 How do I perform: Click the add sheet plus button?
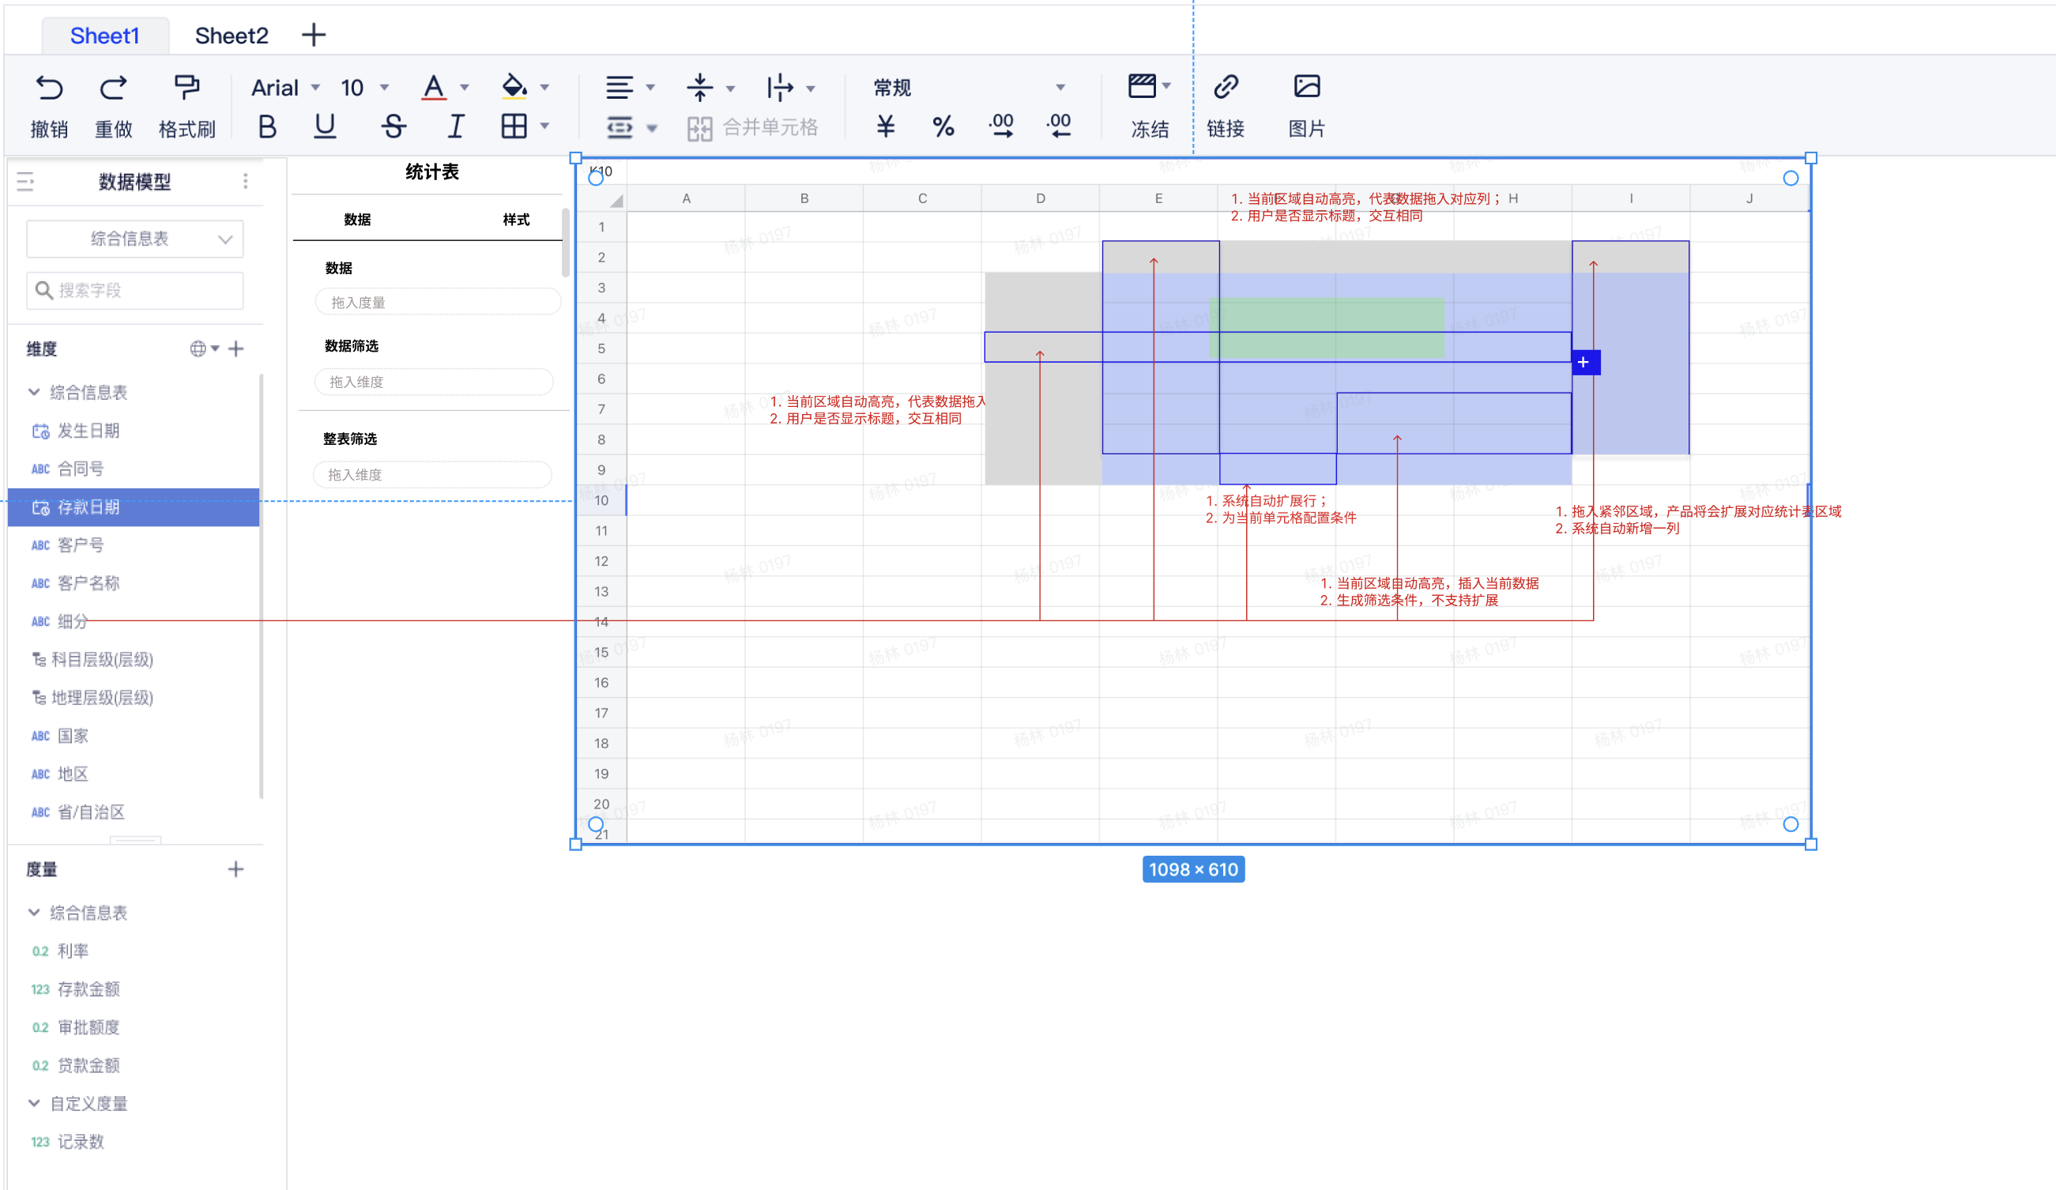[313, 35]
